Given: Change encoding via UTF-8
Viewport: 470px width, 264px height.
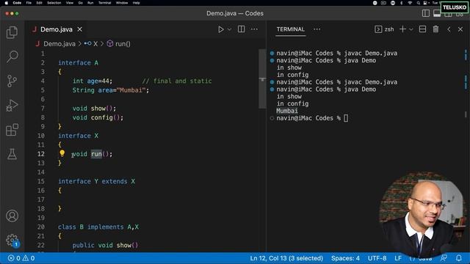Looking at the screenshot, I should click(x=377, y=258).
